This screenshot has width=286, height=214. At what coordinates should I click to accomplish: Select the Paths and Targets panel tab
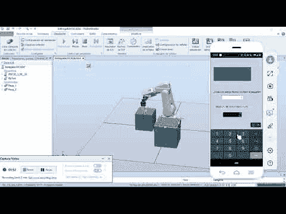point(28,58)
